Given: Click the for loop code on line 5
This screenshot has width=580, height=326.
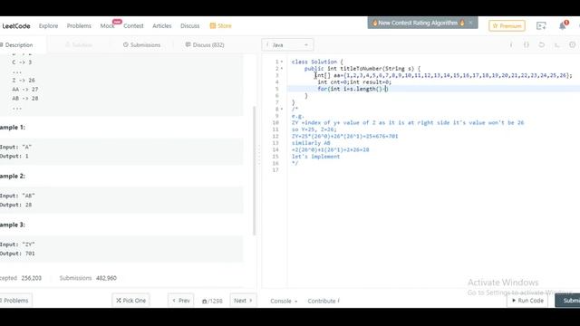Looking at the screenshot, I should coord(353,89).
